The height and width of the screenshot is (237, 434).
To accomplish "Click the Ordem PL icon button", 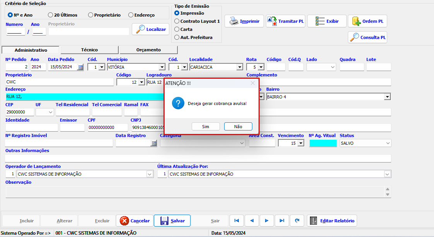I will pyautogui.click(x=368, y=21).
